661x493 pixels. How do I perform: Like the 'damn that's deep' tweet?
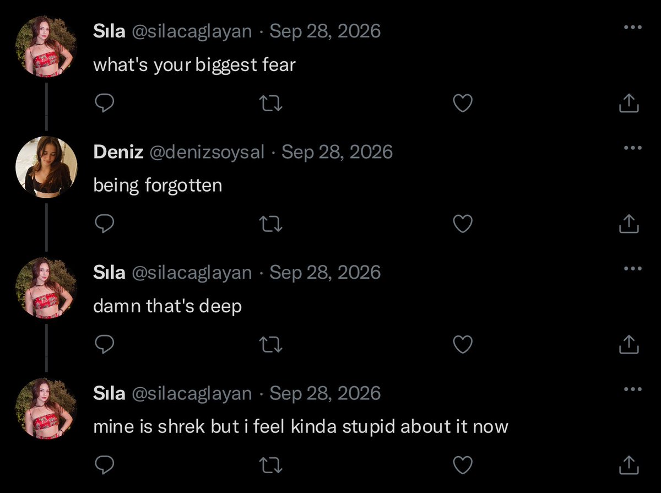pyautogui.click(x=463, y=344)
